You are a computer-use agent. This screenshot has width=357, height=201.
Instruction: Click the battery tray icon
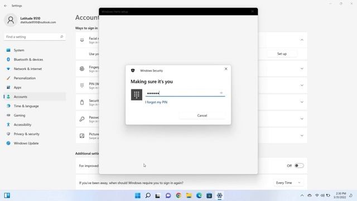(328, 195)
